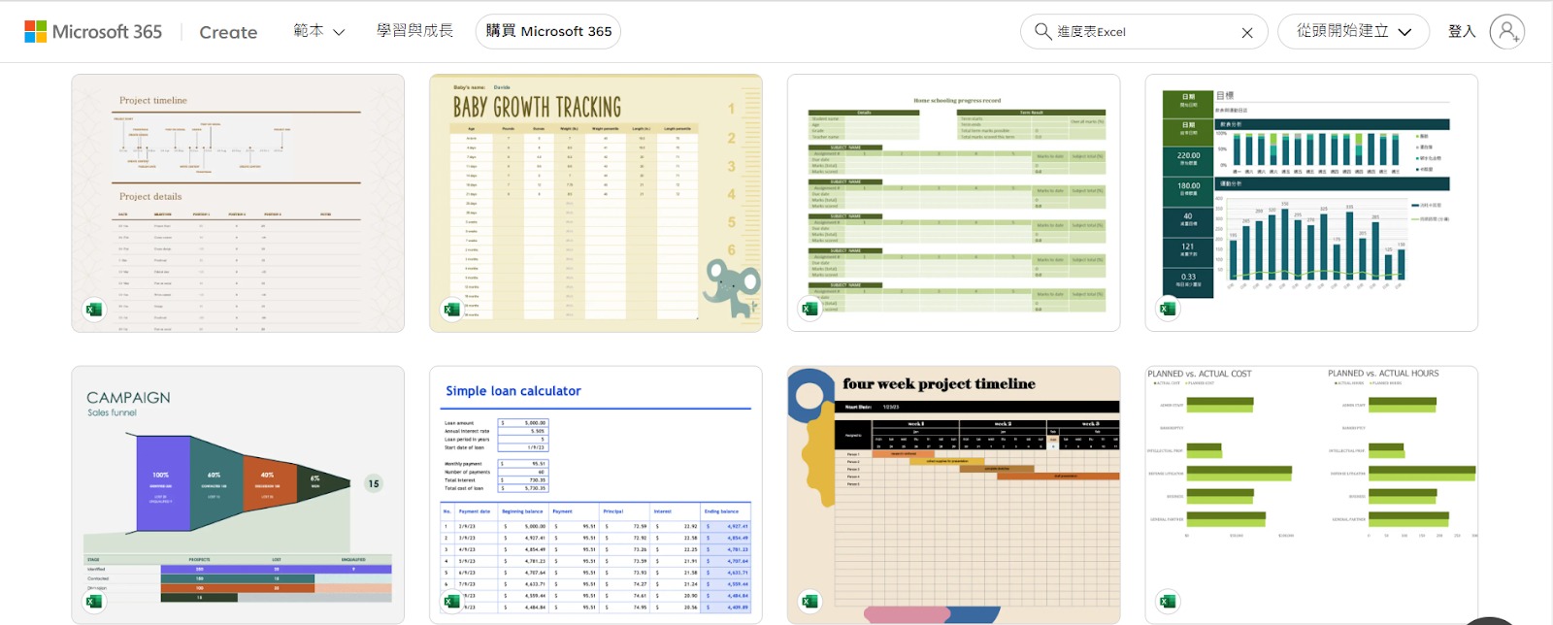Clear the search box with X
Screen dimensions: 1553x625
(1247, 33)
